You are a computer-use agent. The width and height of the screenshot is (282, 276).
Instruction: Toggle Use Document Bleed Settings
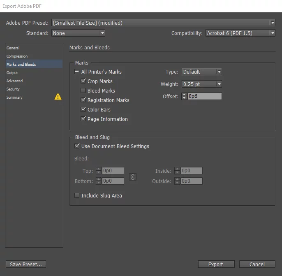coord(77,146)
